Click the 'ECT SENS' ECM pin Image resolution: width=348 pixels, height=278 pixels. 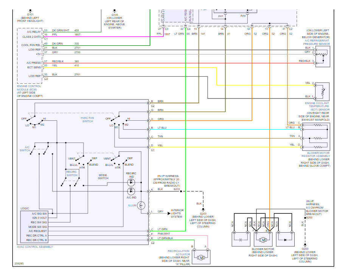point(34,67)
